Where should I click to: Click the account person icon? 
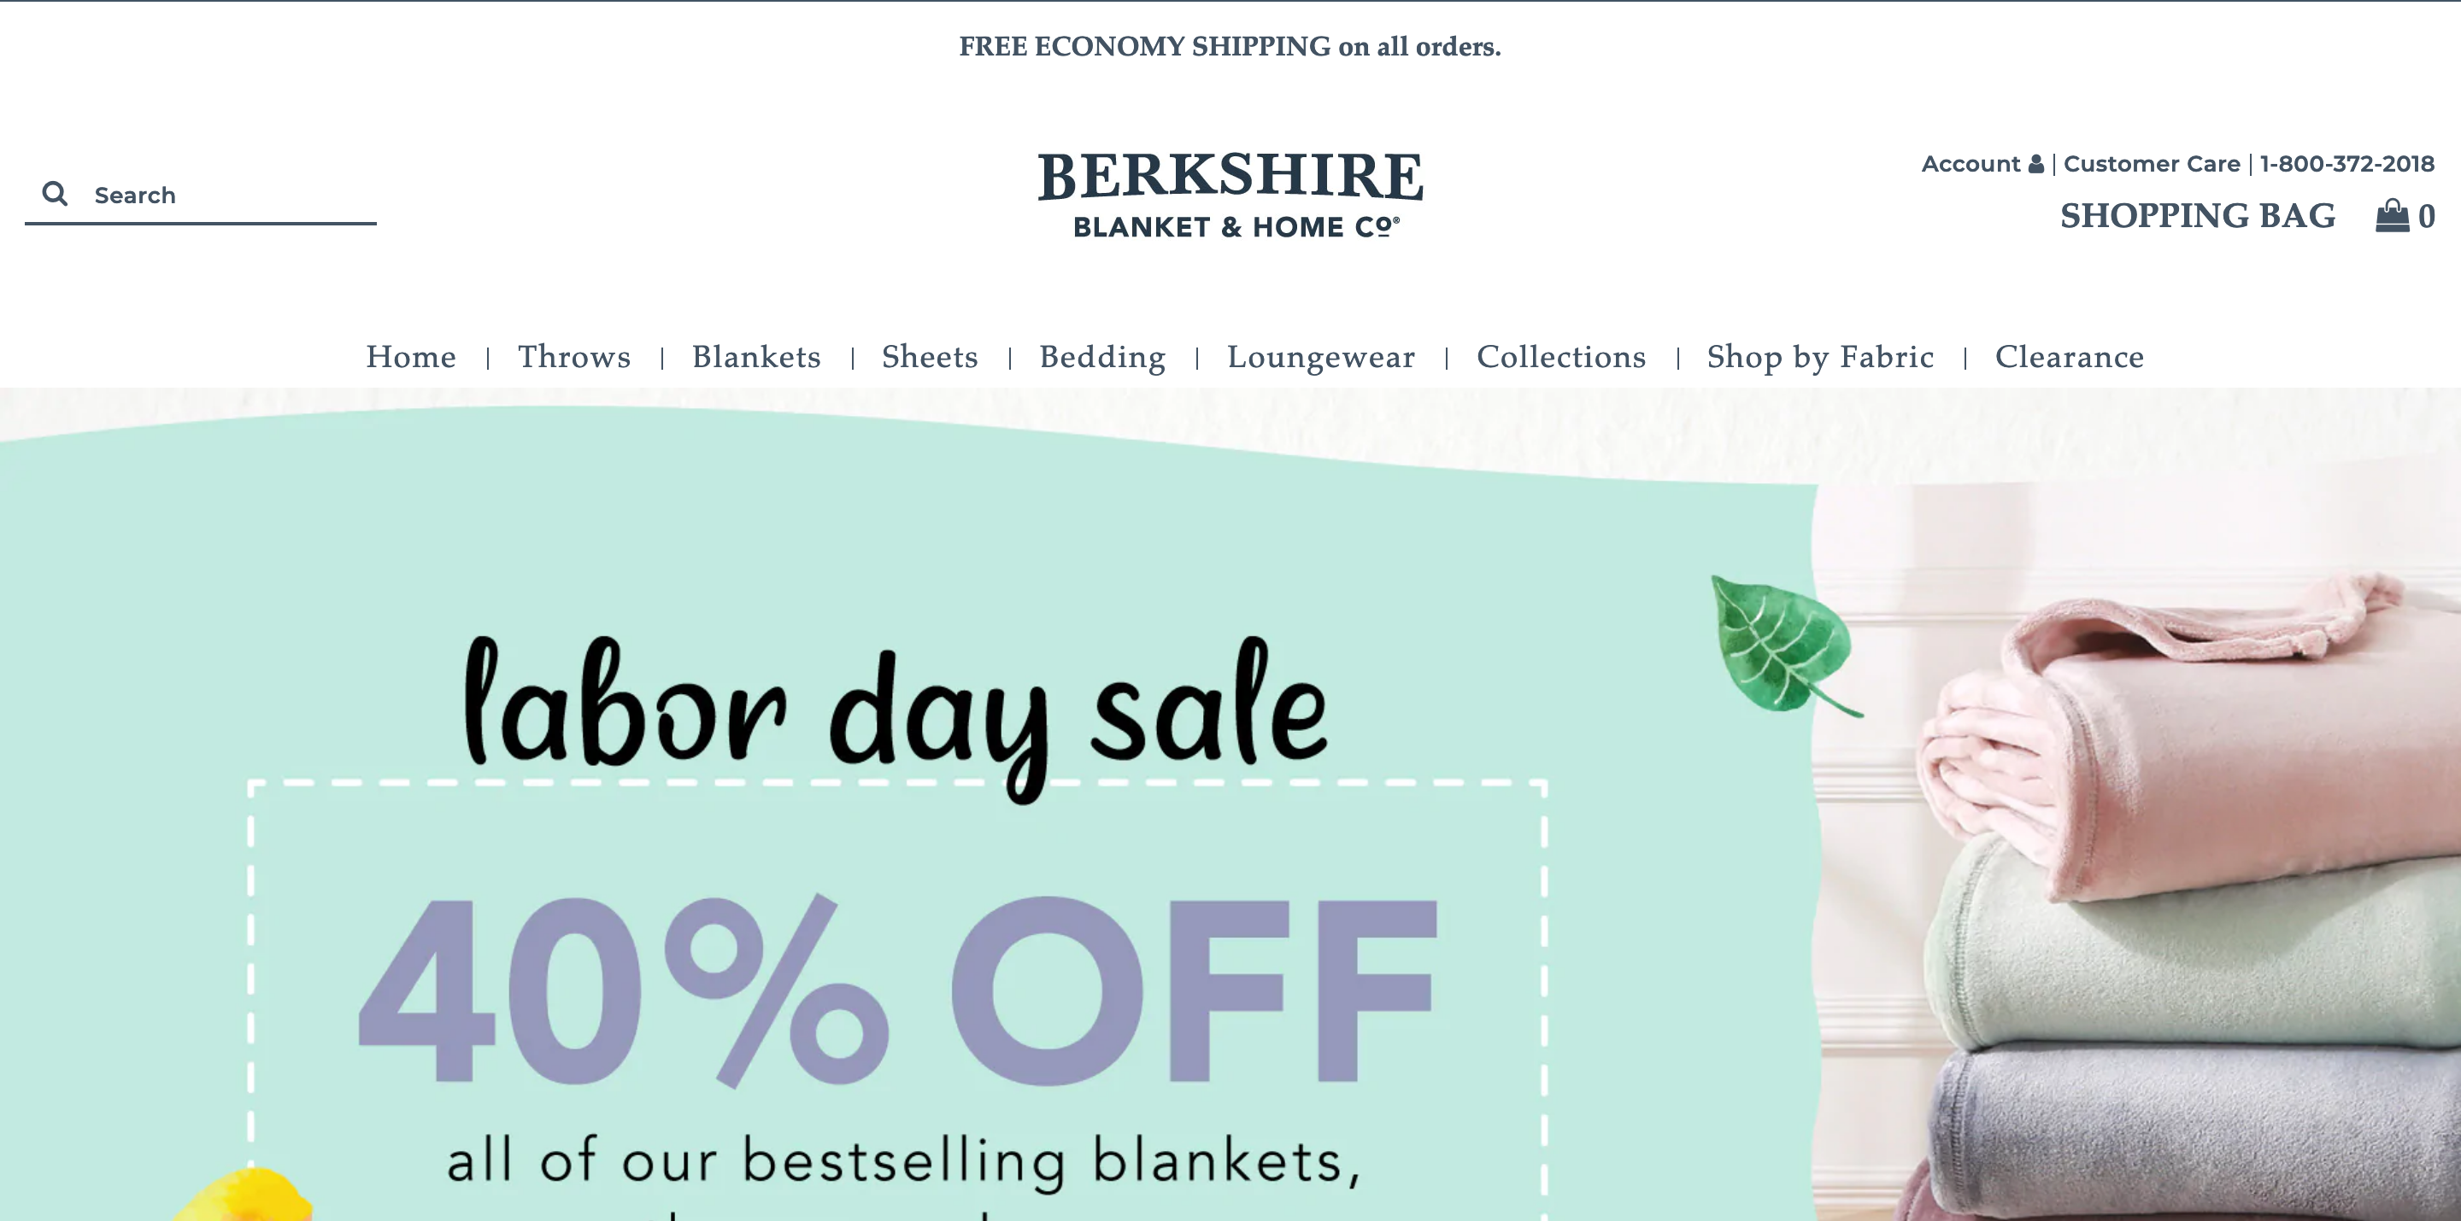tap(2035, 164)
